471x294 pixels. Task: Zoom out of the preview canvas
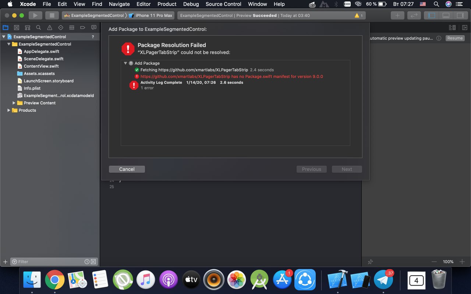pos(434,262)
